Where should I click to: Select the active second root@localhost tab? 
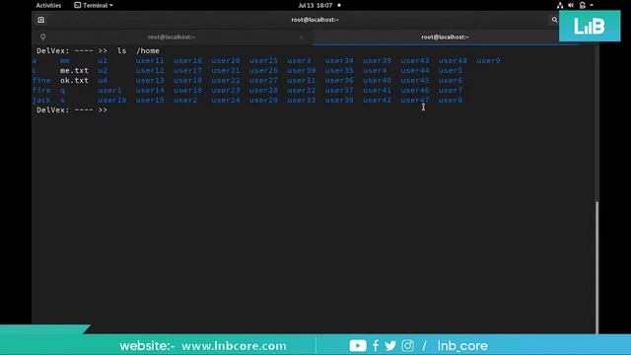click(x=445, y=37)
